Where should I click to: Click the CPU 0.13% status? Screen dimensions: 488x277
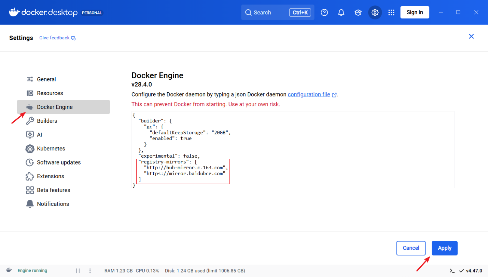click(x=148, y=271)
